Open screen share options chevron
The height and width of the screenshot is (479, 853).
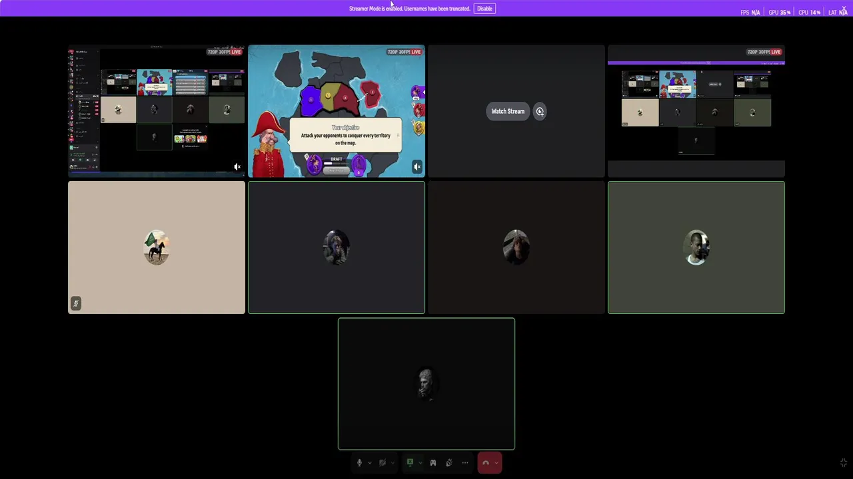pos(420,463)
